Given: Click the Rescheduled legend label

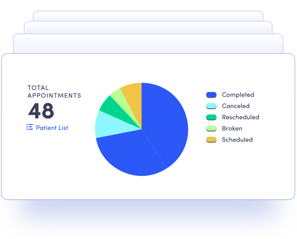Looking at the screenshot, I should (240, 117).
